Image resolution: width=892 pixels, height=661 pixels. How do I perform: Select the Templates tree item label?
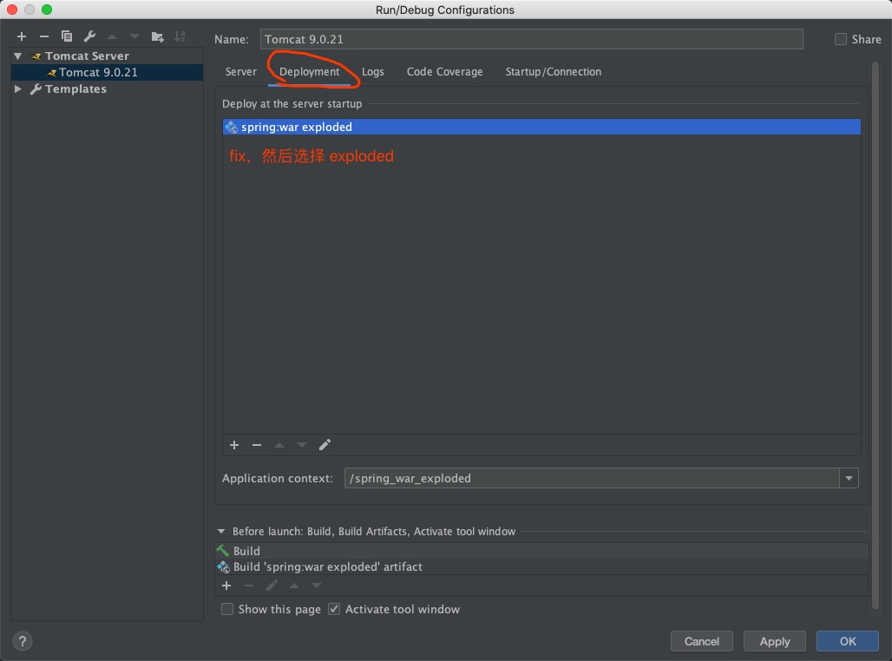75,88
